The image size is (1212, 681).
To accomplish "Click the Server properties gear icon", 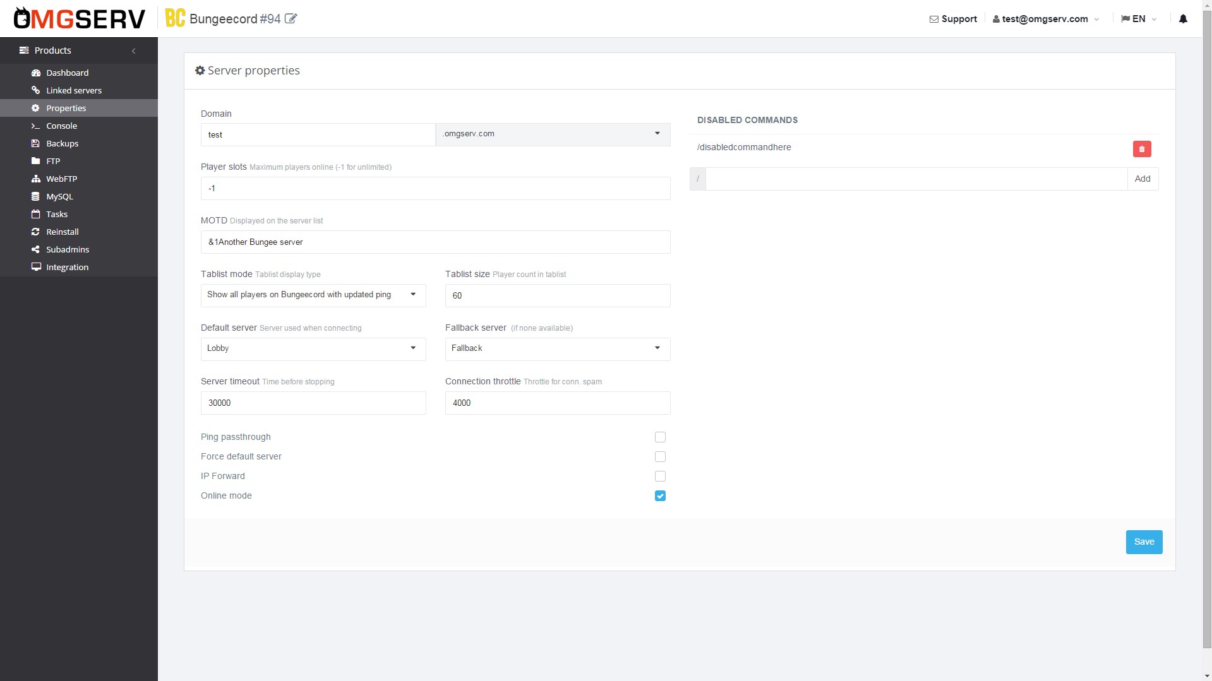I will [200, 71].
